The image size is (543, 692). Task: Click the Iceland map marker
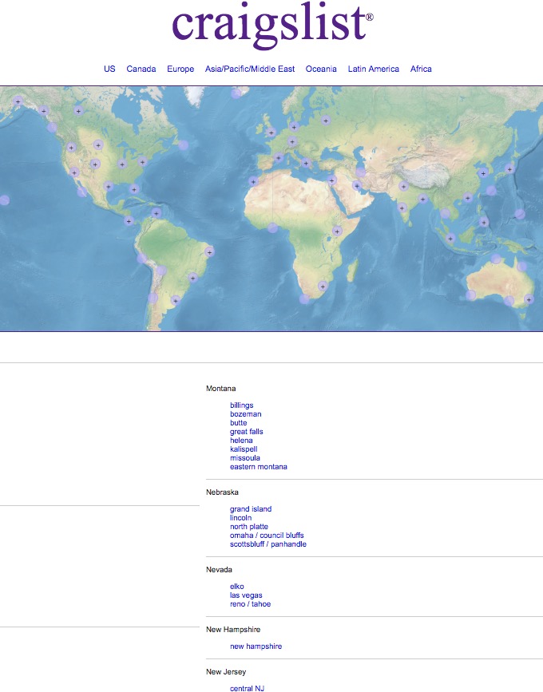(236, 93)
